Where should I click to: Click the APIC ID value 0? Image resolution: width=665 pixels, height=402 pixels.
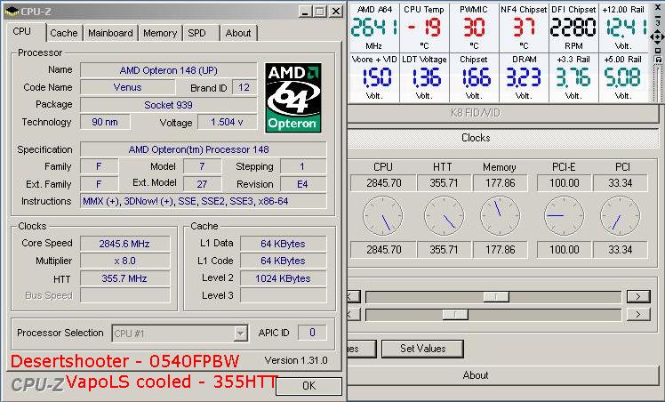[x=313, y=333]
